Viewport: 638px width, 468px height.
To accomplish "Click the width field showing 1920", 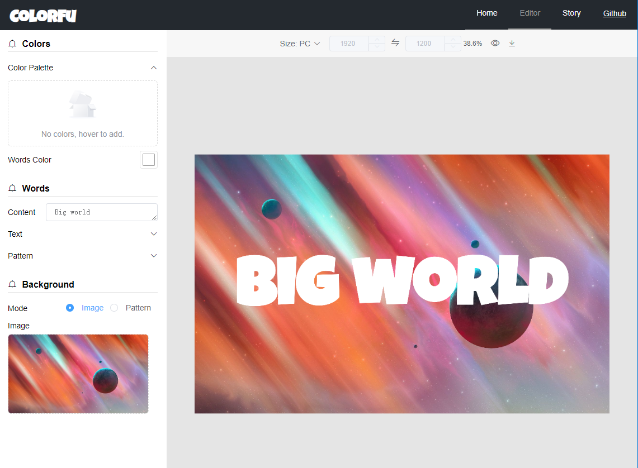I will 349,44.
